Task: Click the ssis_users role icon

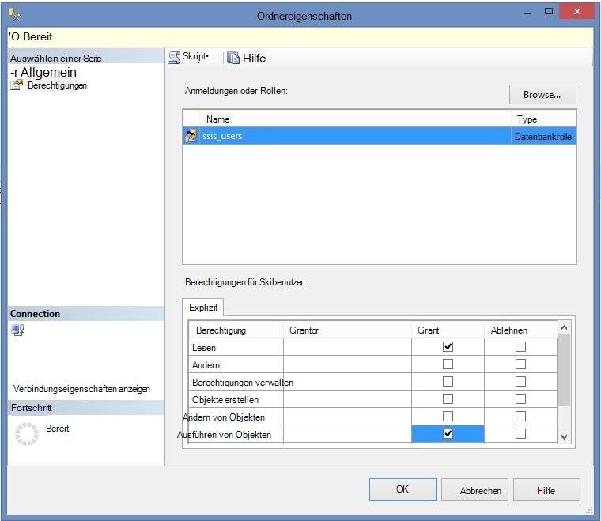Action: click(x=191, y=136)
